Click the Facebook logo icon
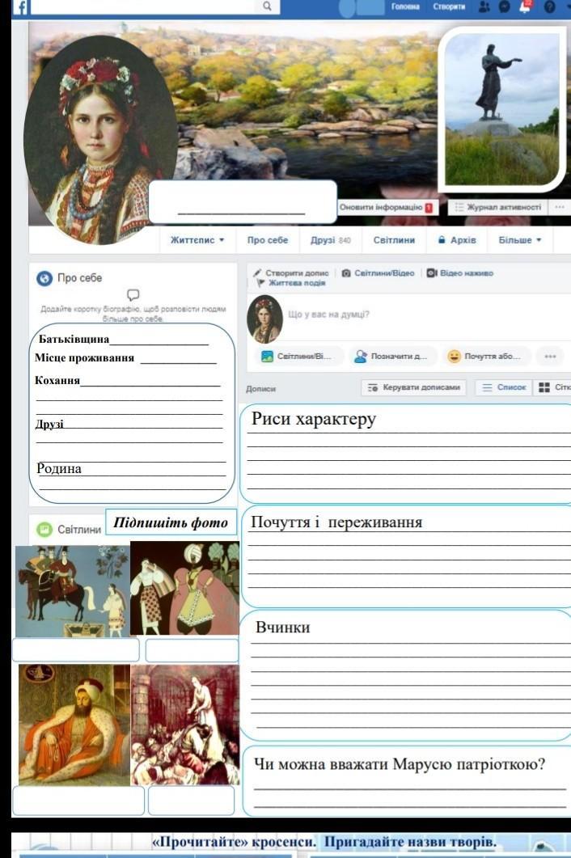The width and height of the screenshot is (571, 858). 20,7
